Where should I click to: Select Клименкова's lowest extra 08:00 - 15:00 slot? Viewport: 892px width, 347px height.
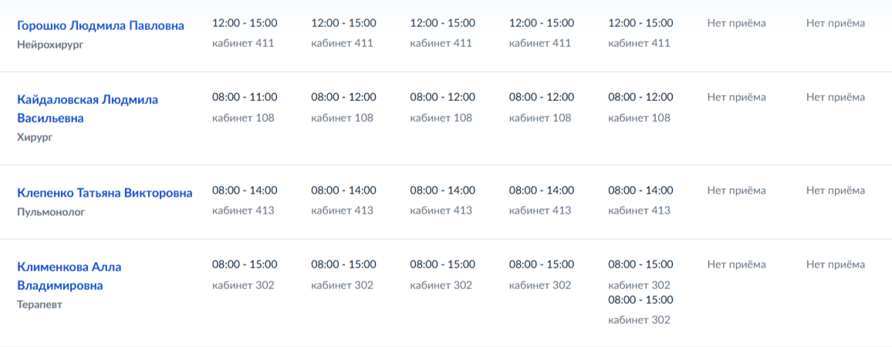tap(640, 300)
